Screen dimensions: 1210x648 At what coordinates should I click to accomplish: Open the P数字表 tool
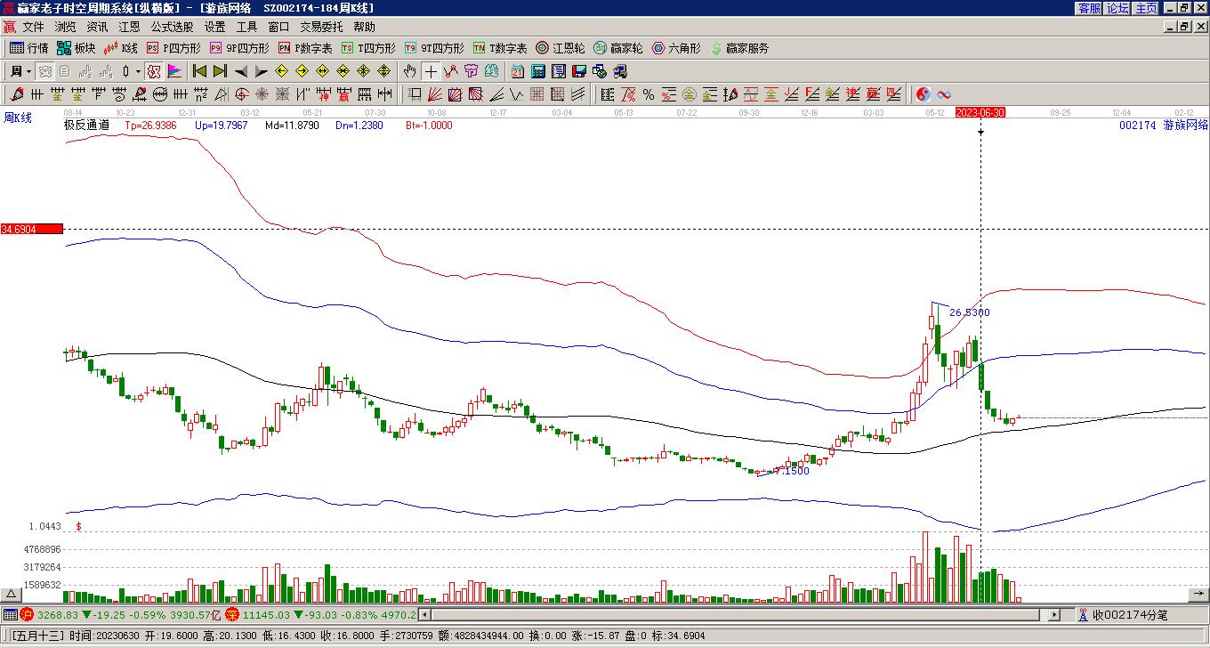(x=305, y=48)
